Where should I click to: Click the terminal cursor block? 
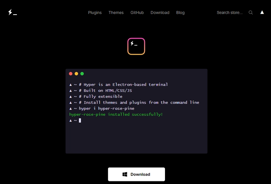point(80,120)
